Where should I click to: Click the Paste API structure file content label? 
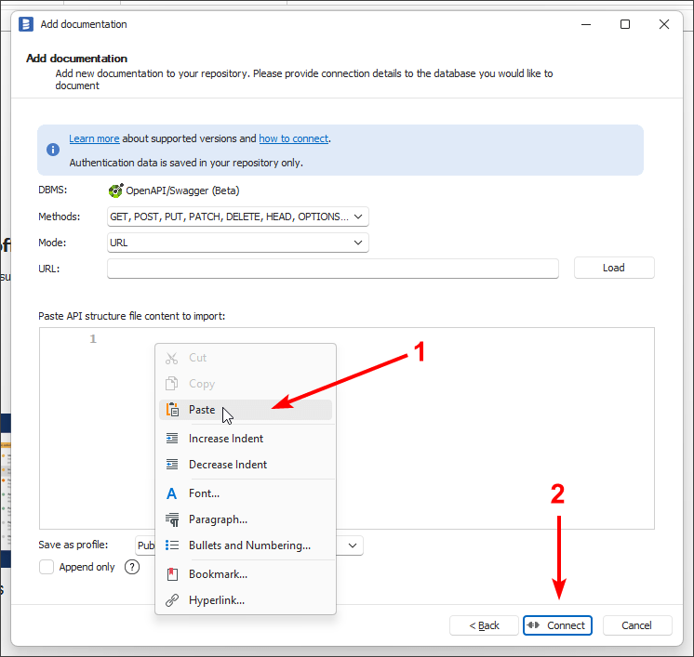point(132,316)
